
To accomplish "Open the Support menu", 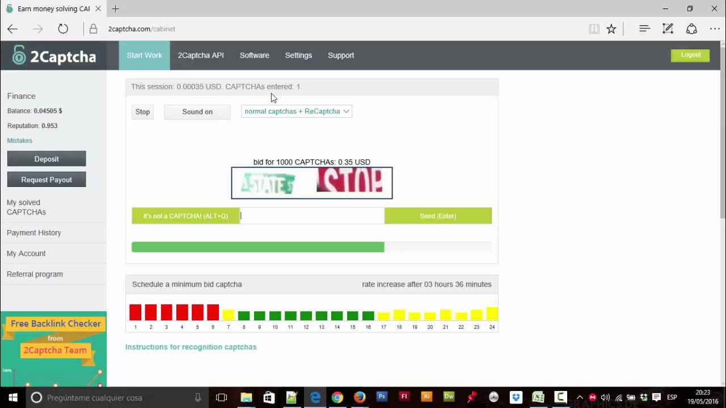I will coord(341,56).
